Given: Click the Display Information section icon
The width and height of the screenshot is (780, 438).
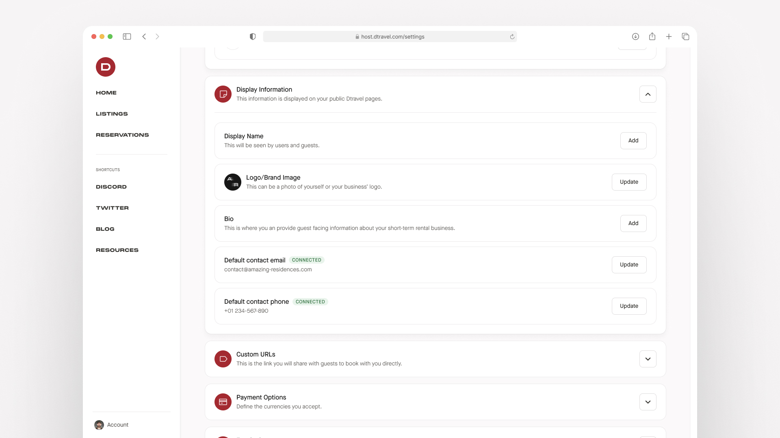Looking at the screenshot, I should point(223,94).
